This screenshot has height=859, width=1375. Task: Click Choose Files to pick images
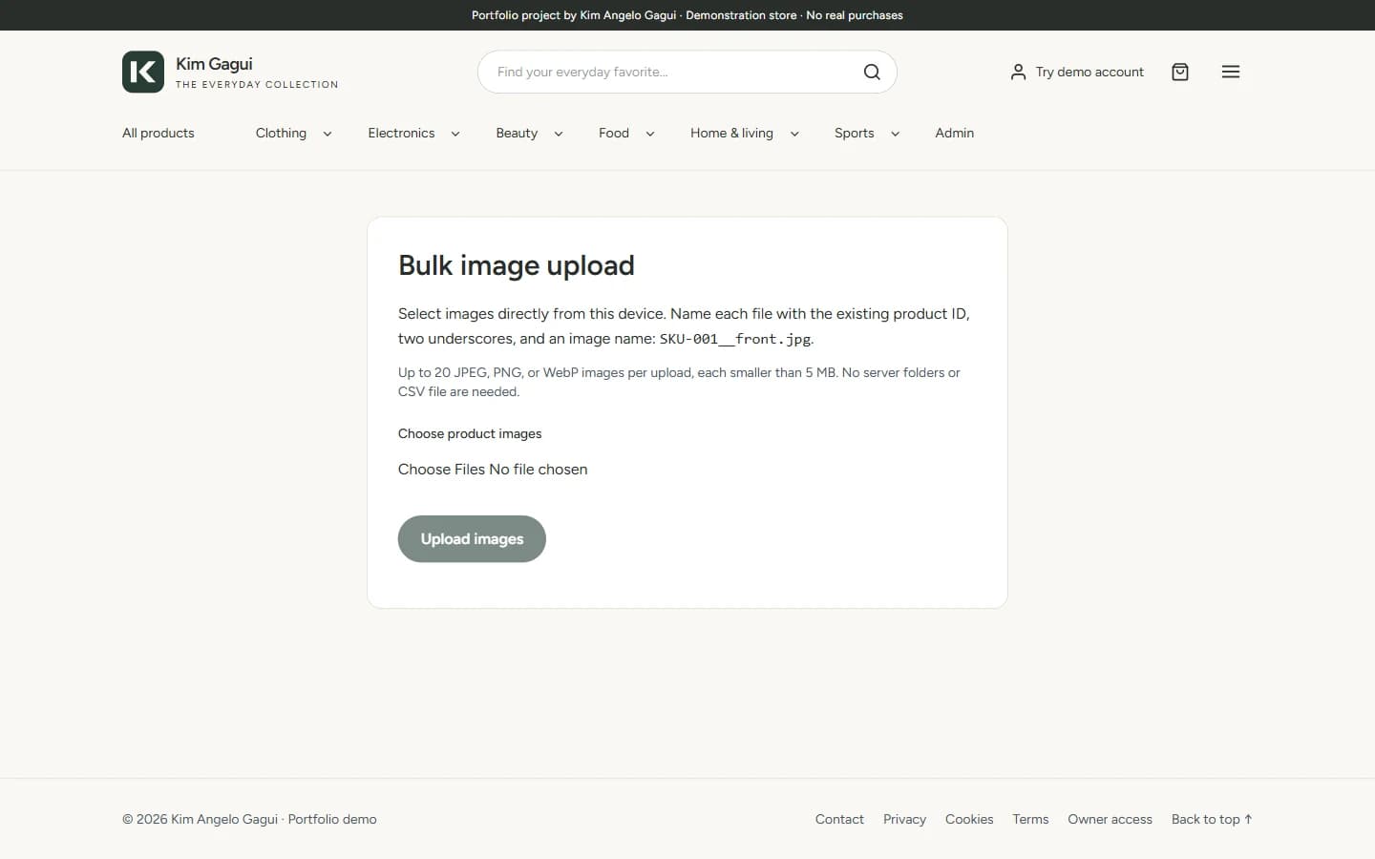[441, 470]
